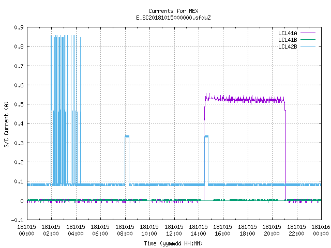This screenshot has height=248, width=331.
Task: Click the 181015 02:00 x-axis tick label
Action: click(x=51, y=230)
